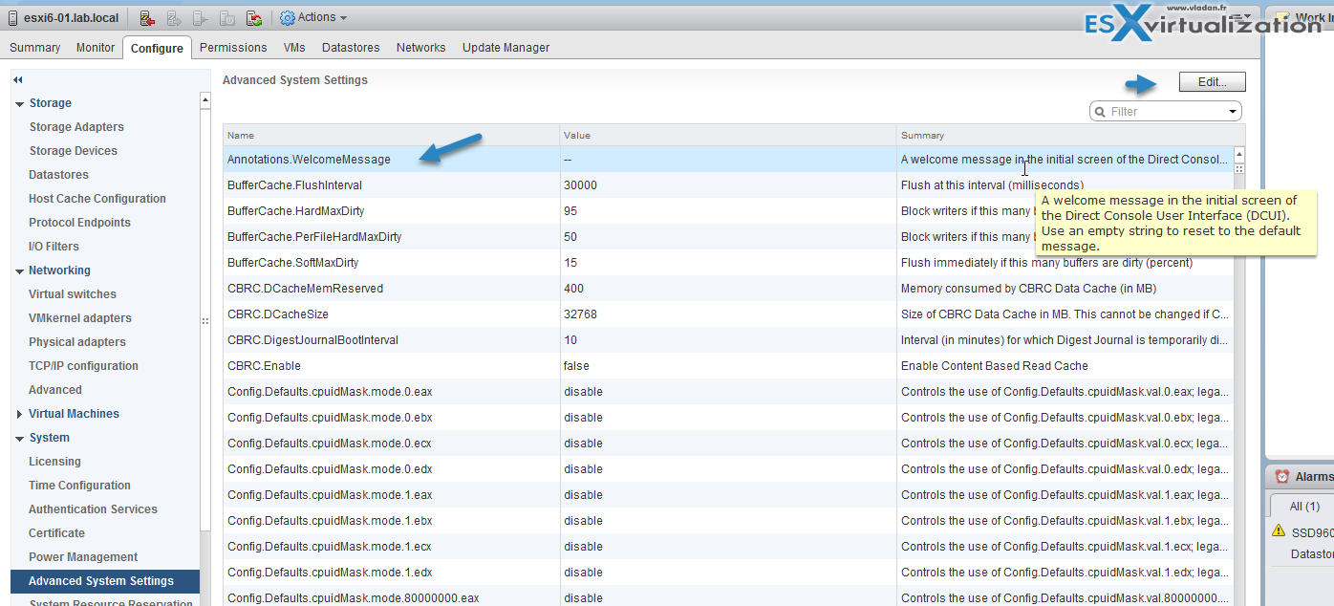Collapse the Networking tree section
1334x606 pixels.
[20, 271]
